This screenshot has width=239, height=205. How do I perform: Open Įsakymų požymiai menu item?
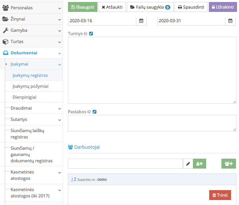30,86
